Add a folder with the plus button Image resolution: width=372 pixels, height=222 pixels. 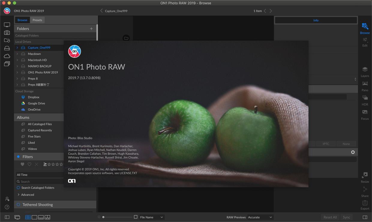pos(91,28)
